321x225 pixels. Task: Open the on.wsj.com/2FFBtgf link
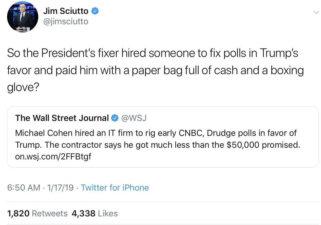pos(53,157)
